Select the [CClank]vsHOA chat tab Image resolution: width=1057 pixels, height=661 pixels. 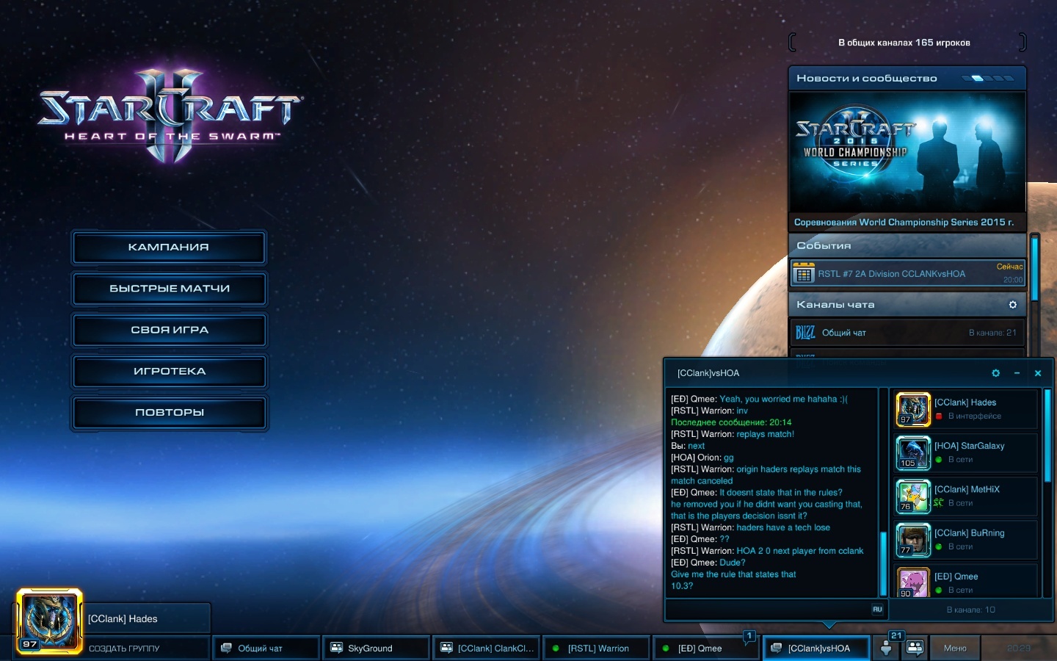817,648
